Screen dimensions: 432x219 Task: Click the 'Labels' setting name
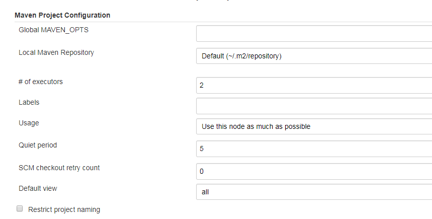click(x=29, y=102)
